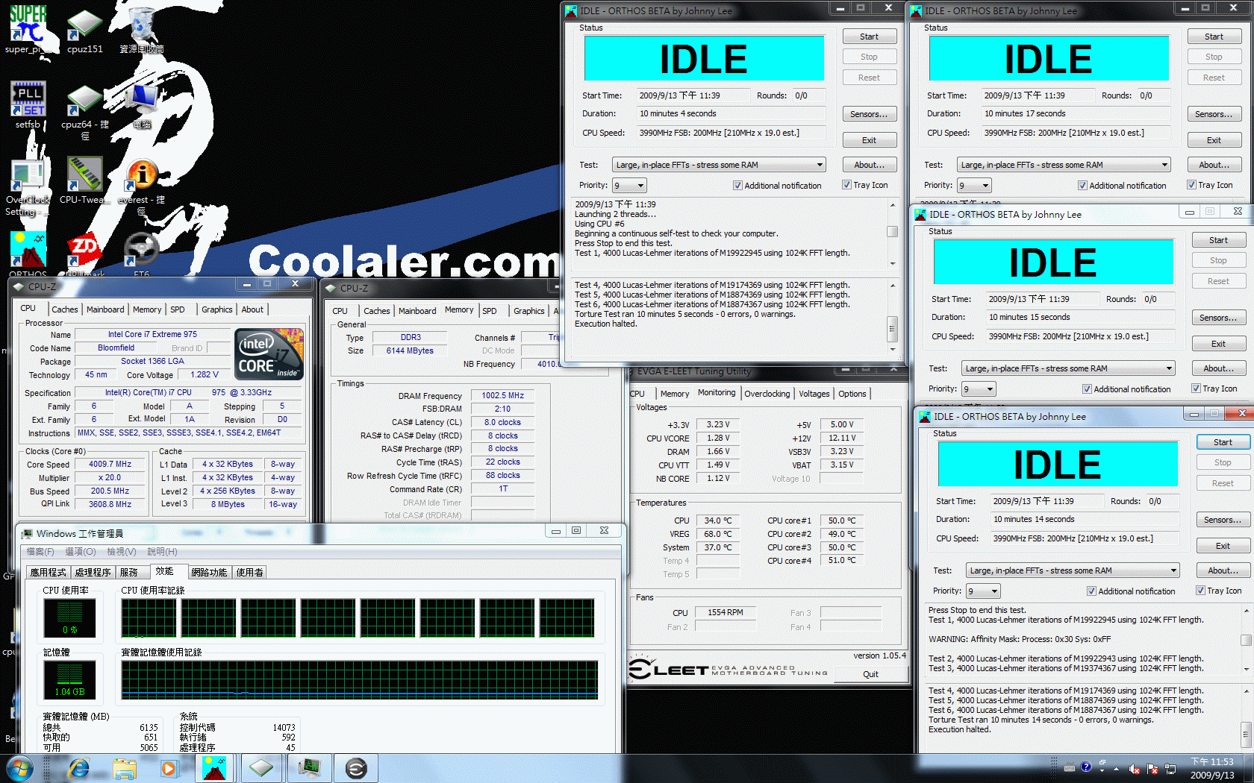
Task: Open Test dropdown in bottom-right ORTHOS window
Action: point(1073,570)
